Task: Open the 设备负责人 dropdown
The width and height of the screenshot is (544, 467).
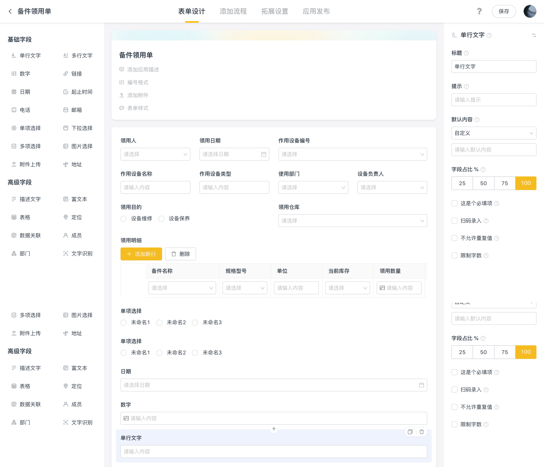Action: point(392,187)
